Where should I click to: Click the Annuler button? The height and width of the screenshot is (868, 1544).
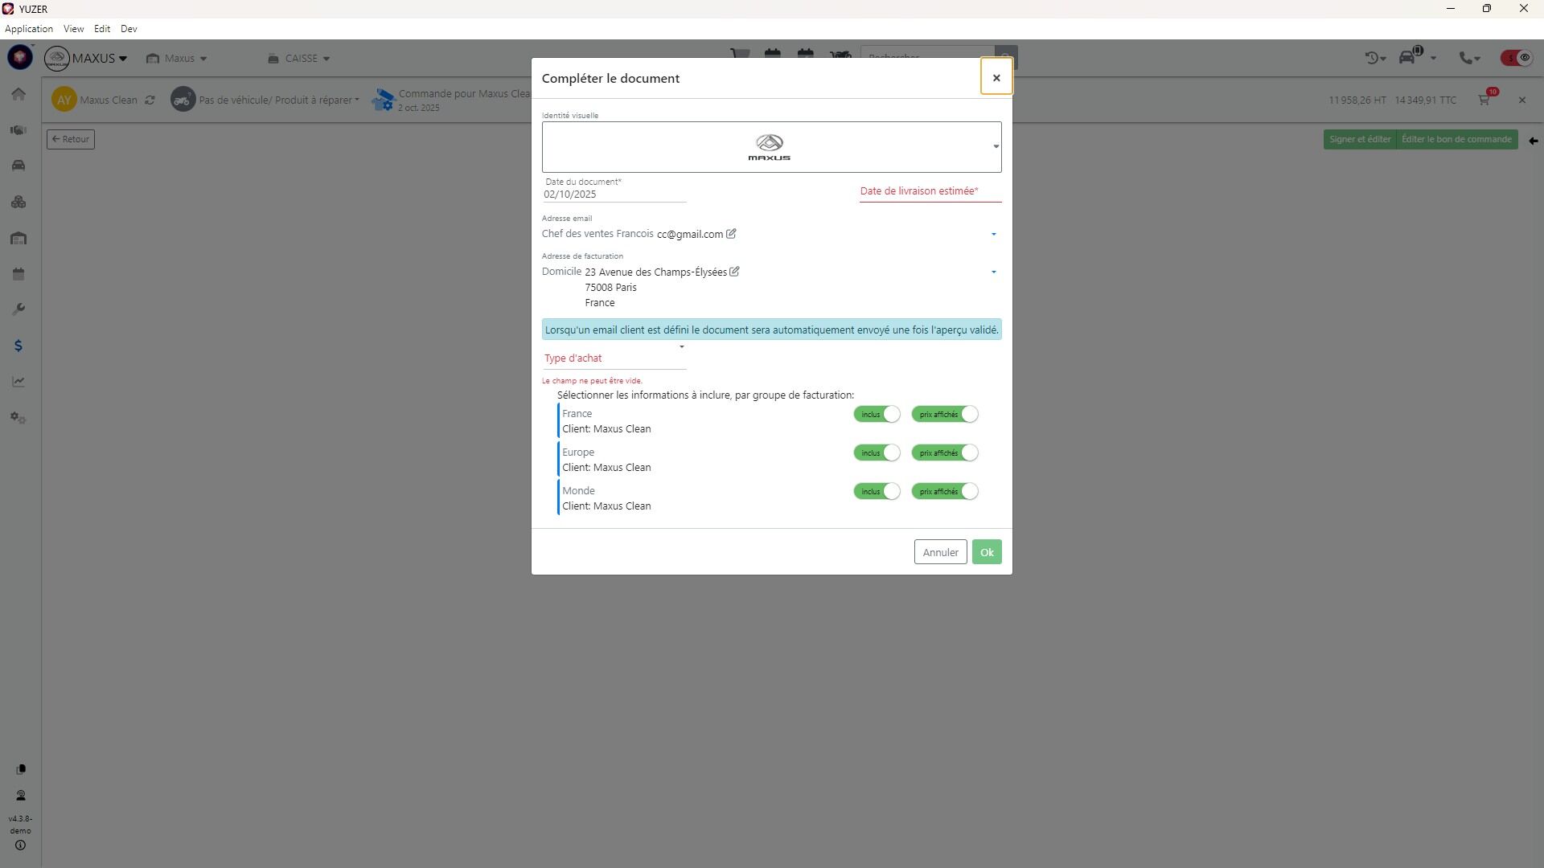pyautogui.click(x=940, y=552)
